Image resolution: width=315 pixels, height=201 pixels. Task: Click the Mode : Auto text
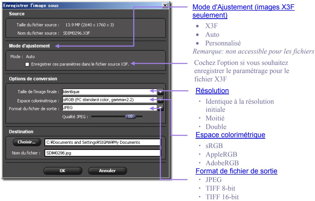coord(23,57)
